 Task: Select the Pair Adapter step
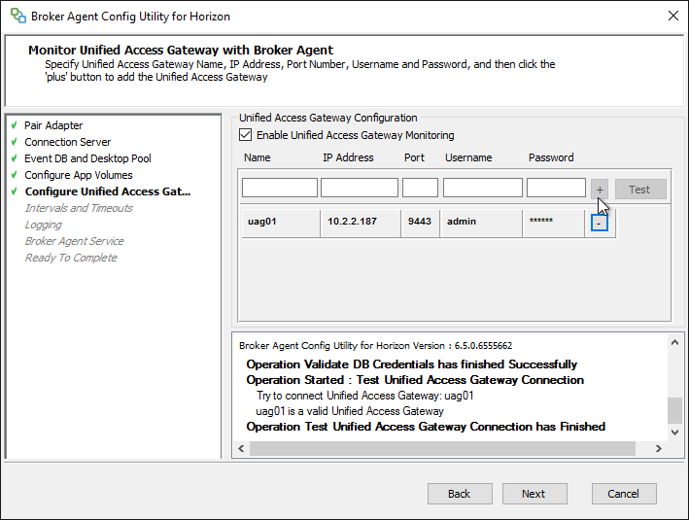[53, 125]
